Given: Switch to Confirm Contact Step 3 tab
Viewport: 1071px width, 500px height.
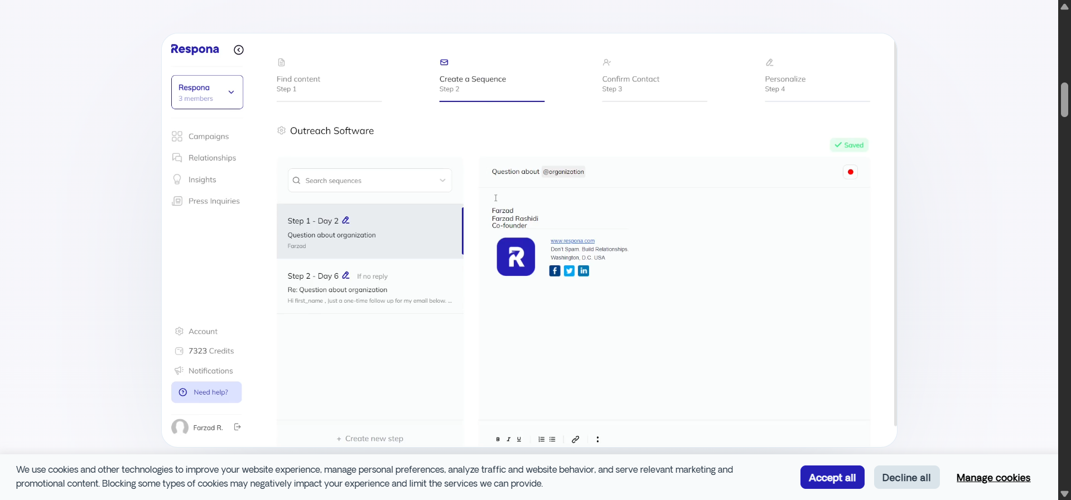Looking at the screenshot, I should [x=655, y=79].
